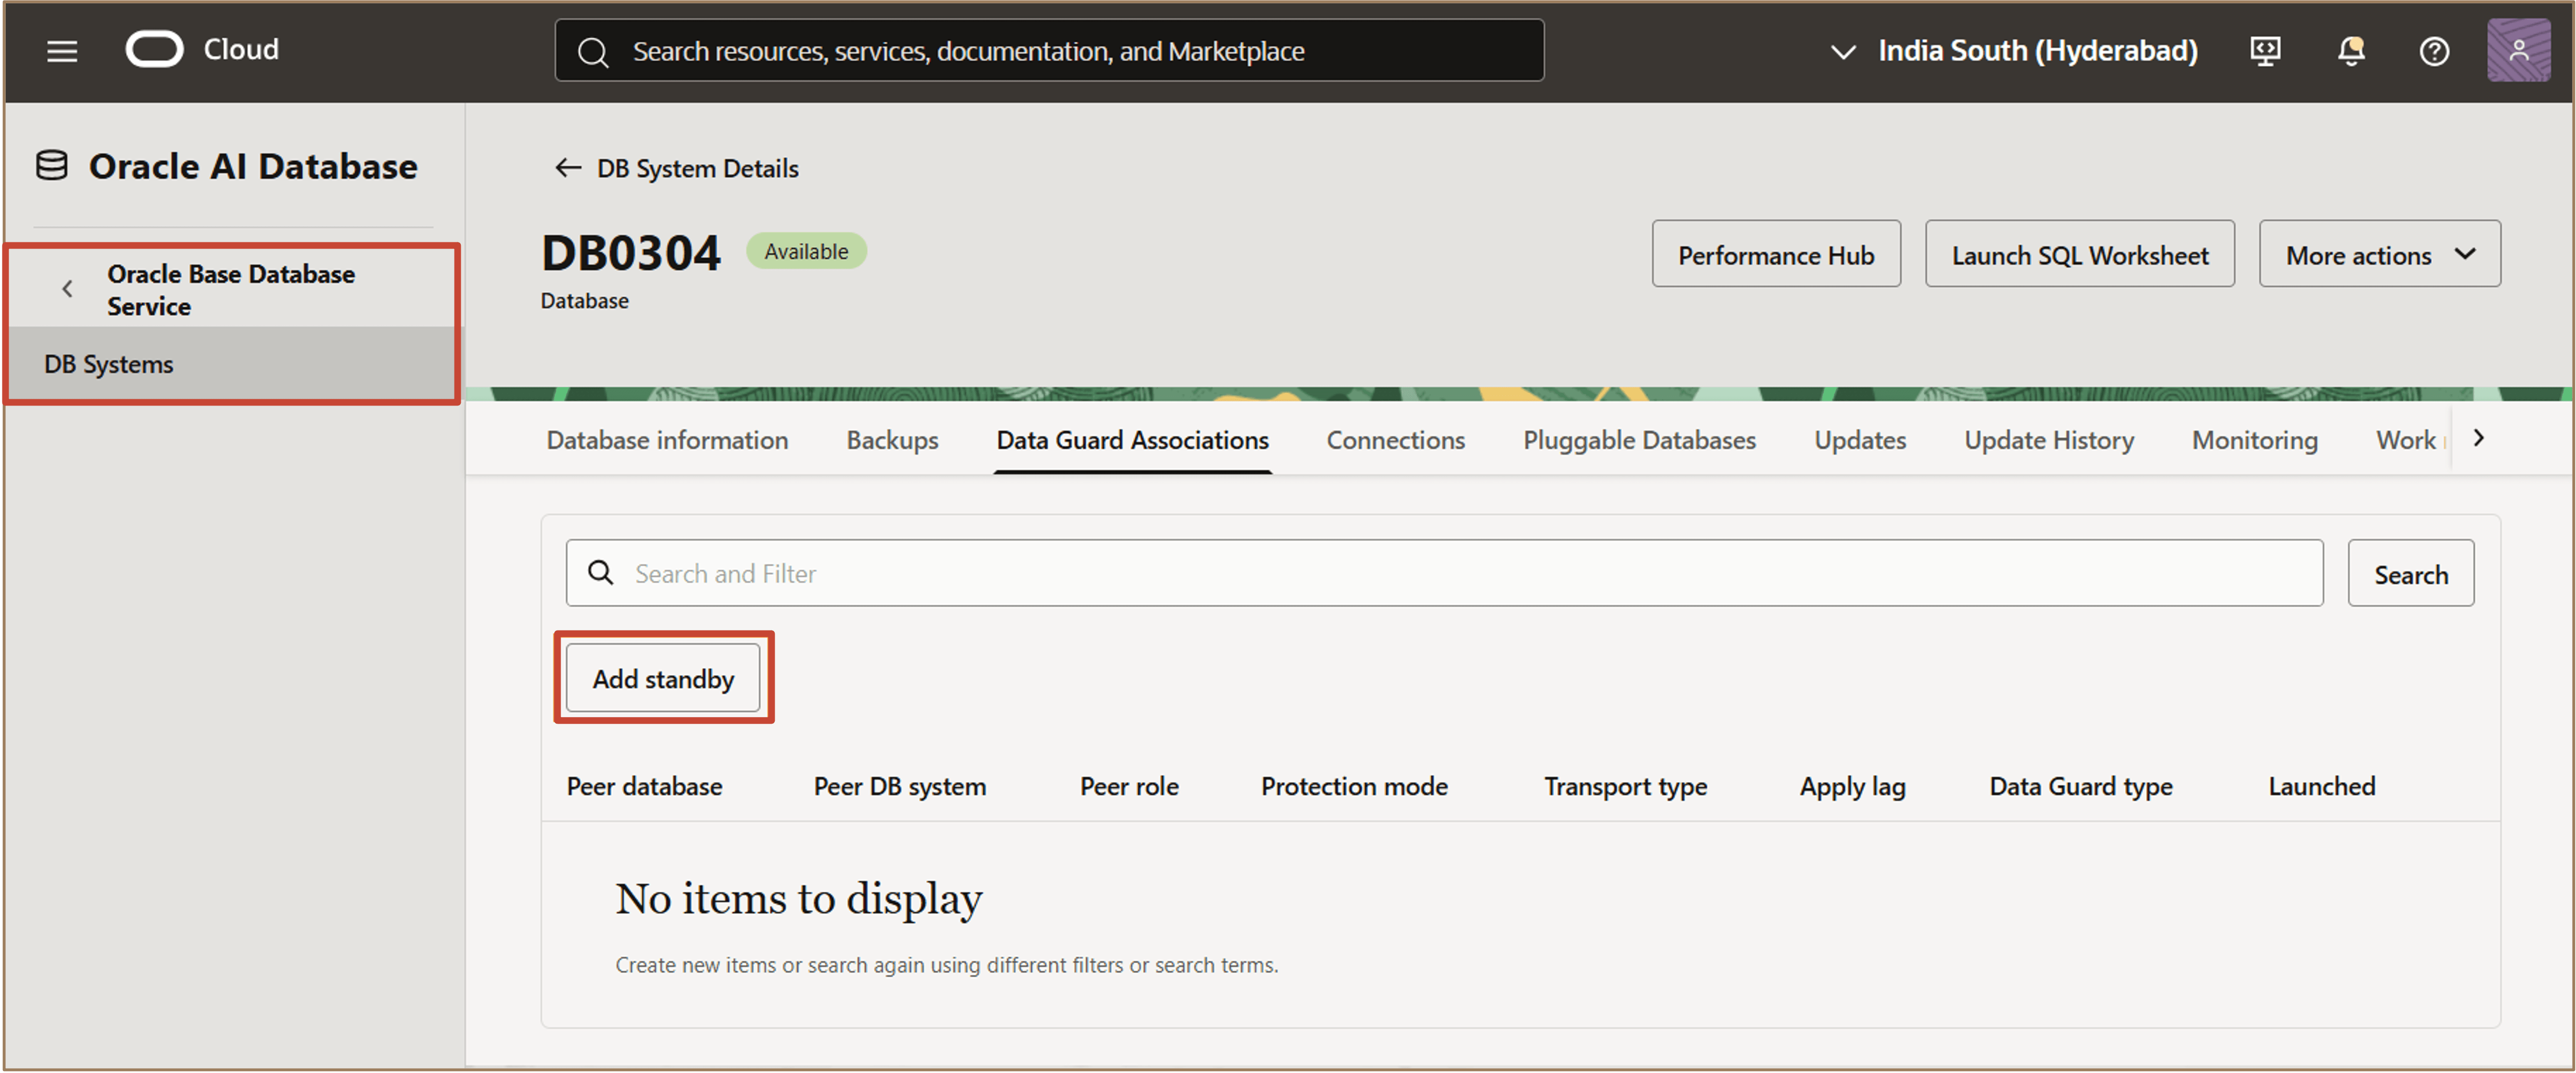
Task: Click the back arrow to DB System Details
Action: click(x=568, y=168)
